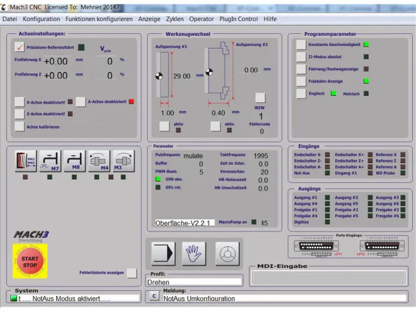Open the manual hand mode icon

point(194,254)
